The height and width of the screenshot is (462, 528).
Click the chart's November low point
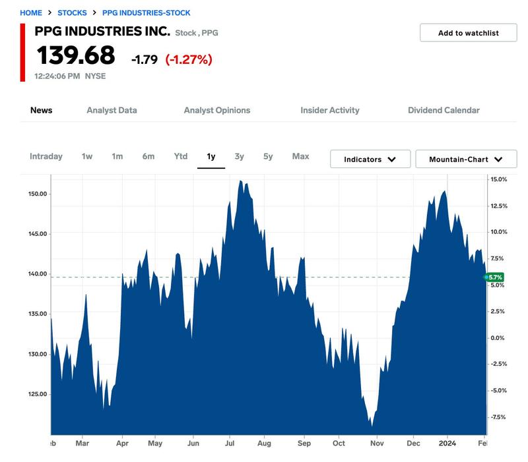click(372, 426)
